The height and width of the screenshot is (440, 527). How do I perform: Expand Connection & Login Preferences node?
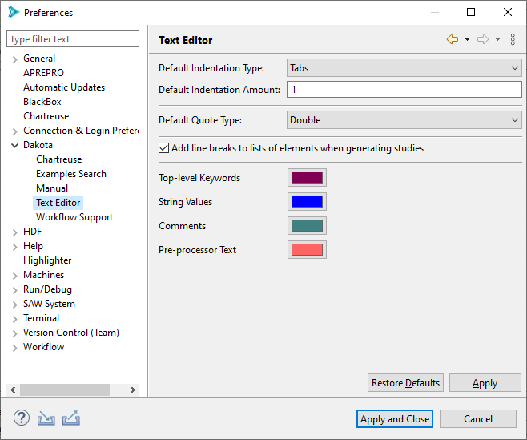pos(14,131)
